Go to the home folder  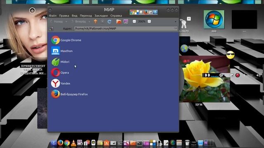pos(119,21)
